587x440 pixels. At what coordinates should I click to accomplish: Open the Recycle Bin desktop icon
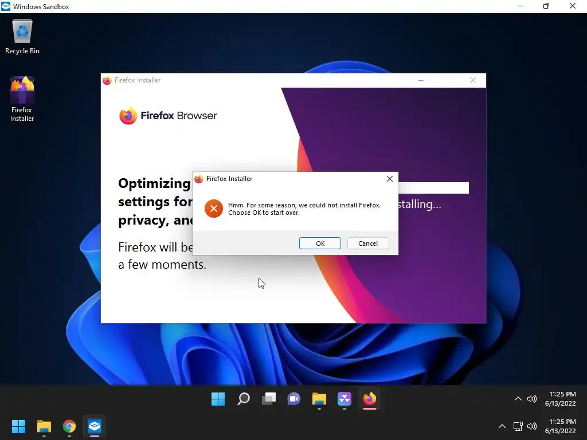(22, 37)
